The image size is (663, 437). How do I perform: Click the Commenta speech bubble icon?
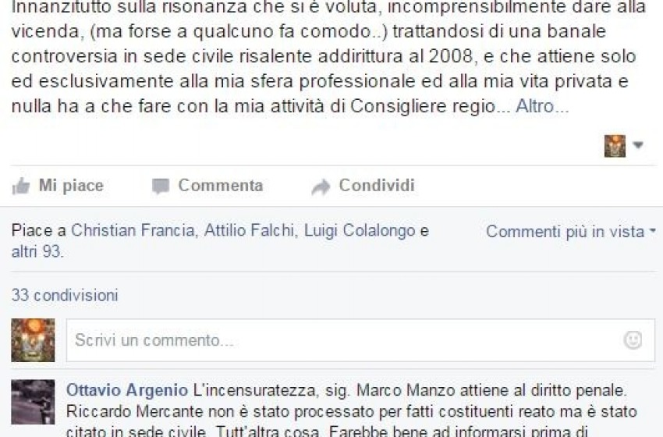pyautogui.click(x=160, y=187)
